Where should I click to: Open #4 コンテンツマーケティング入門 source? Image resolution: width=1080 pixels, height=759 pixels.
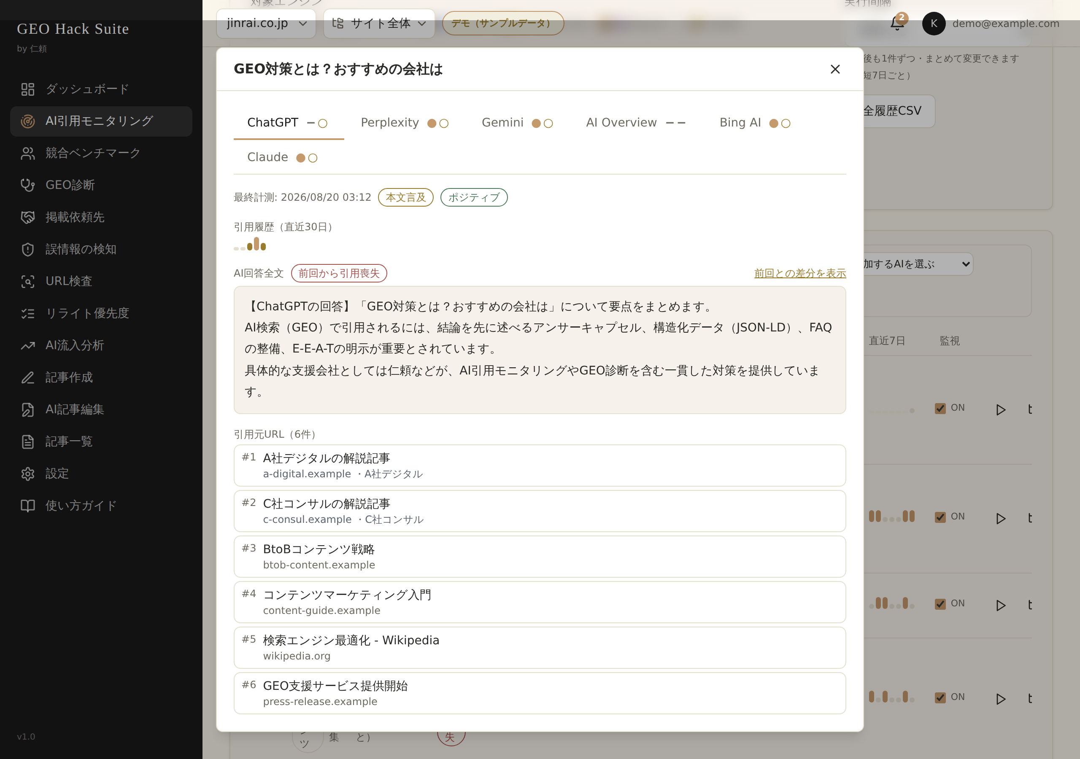click(x=540, y=603)
